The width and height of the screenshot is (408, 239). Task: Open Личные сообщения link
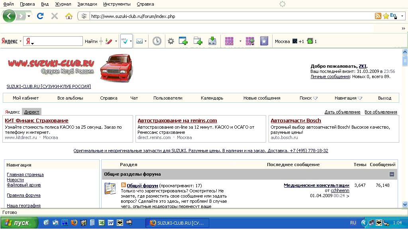tap(330, 76)
